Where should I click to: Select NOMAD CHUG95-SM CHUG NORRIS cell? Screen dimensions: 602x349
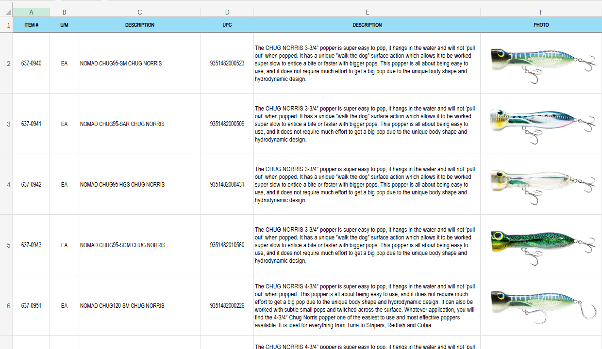[140, 63]
